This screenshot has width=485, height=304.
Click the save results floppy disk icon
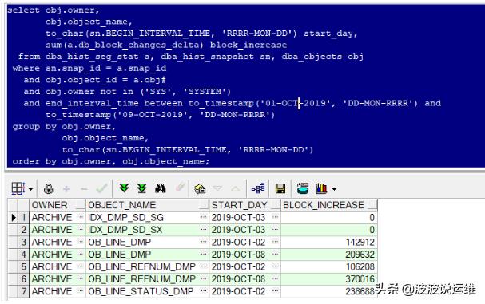pyautogui.click(x=280, y=188)
